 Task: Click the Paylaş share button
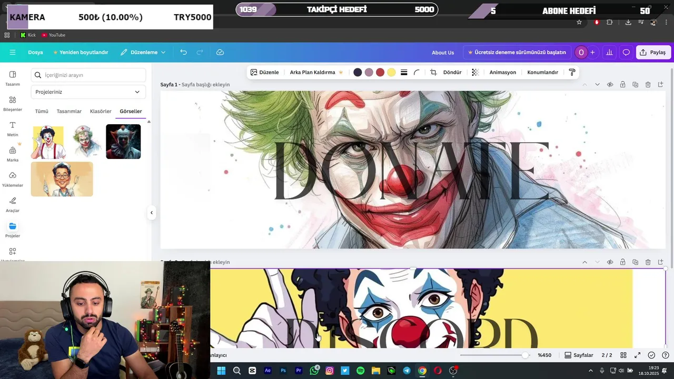click(653, 52)
